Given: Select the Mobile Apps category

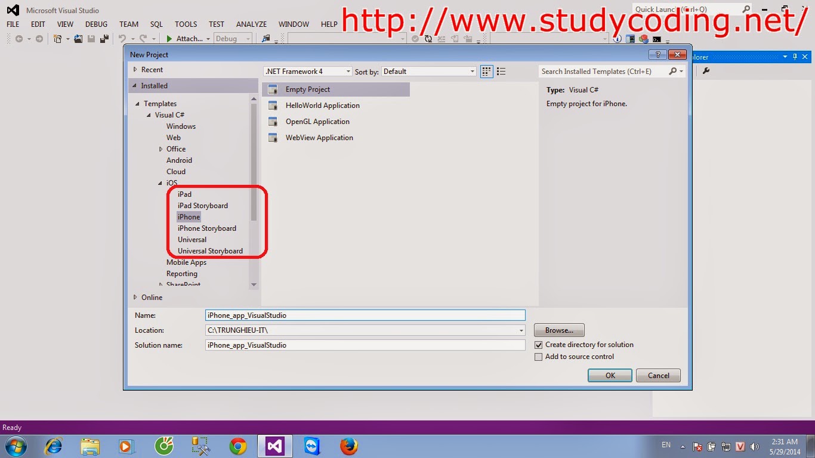Looking at the screenshot, I should (186, 262).
